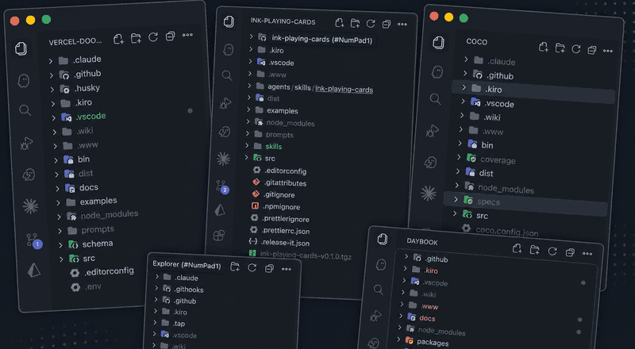Viewport: 635px width, 349px height.
Task: Select .tap folder in Explorer (#NumPad1) panel
Action: coord(179,324)
